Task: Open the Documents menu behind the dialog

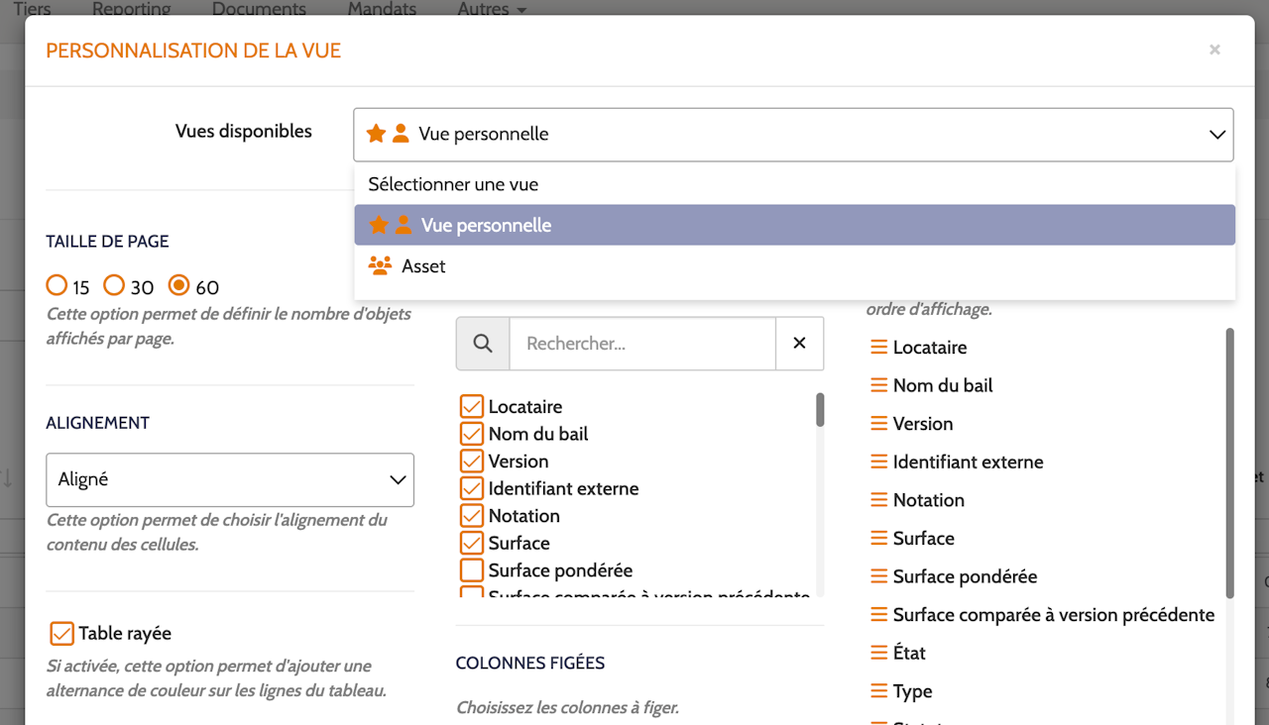Action: point(259,9)
